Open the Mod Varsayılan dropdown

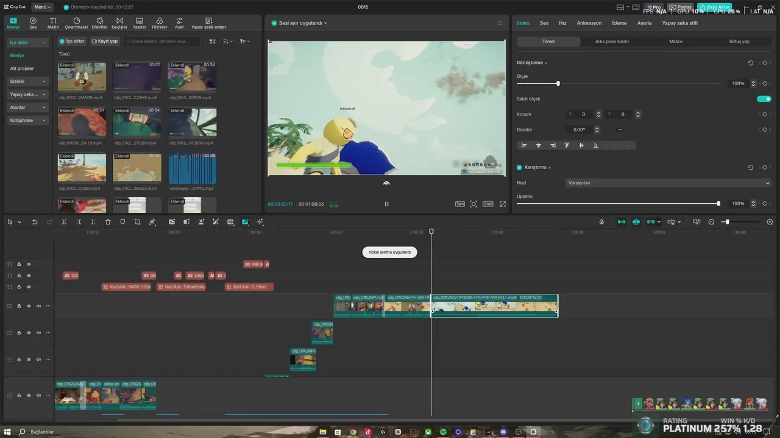click(668, 182)
